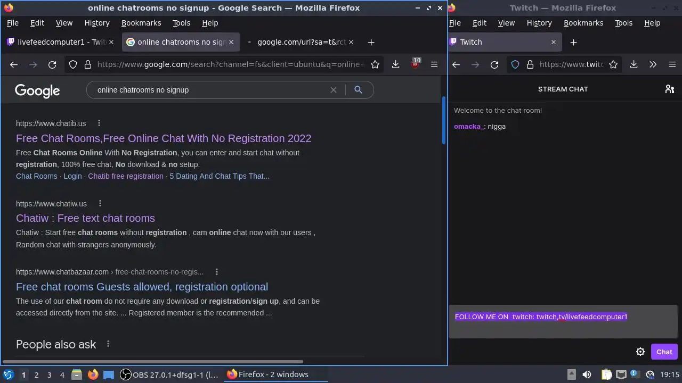Bookmark the Twitch page with star icon
The width and height of the screenshot is (682, 383).
point(613,64)
